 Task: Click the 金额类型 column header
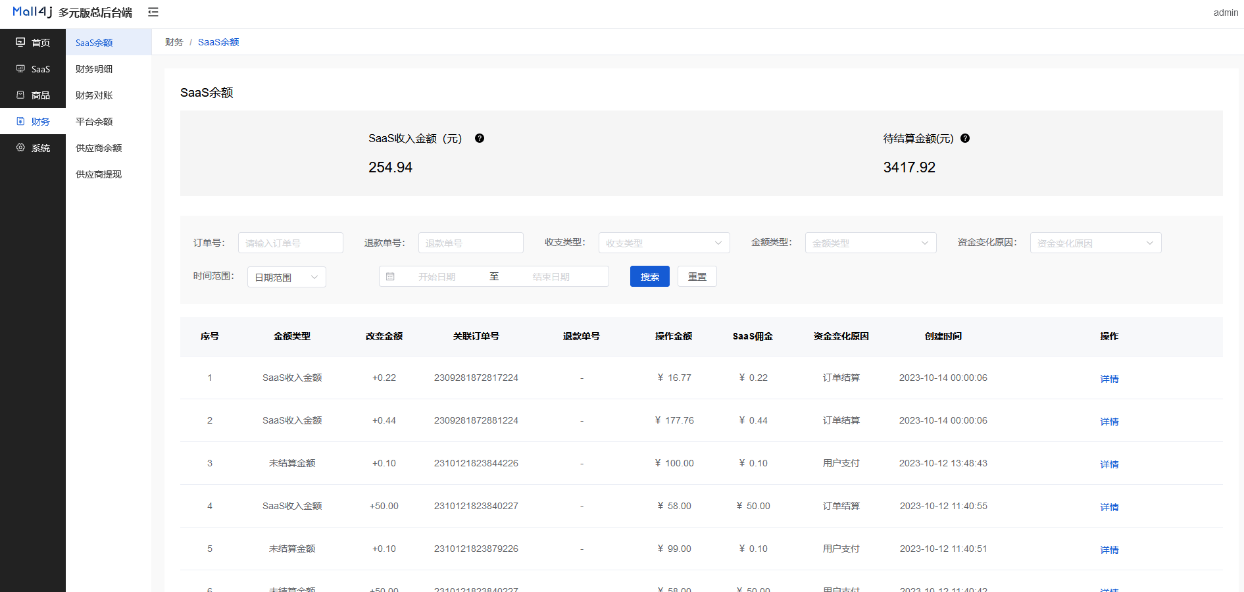click(x=292, y=336)
